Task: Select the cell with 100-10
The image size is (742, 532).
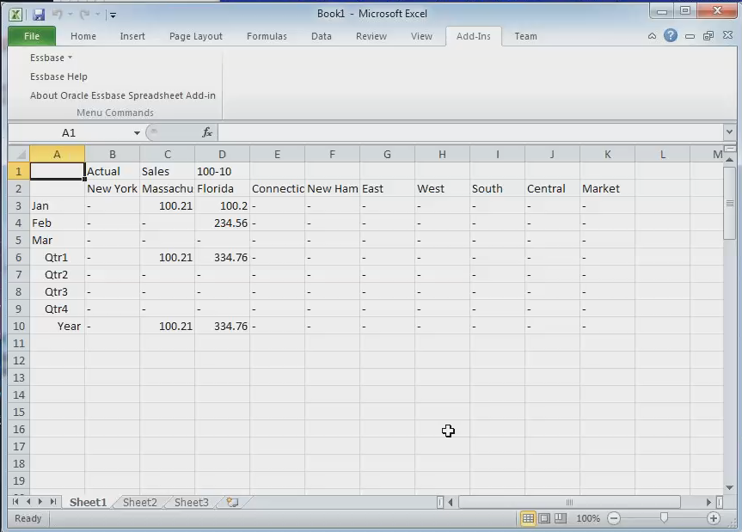Action: coord(222,171)
